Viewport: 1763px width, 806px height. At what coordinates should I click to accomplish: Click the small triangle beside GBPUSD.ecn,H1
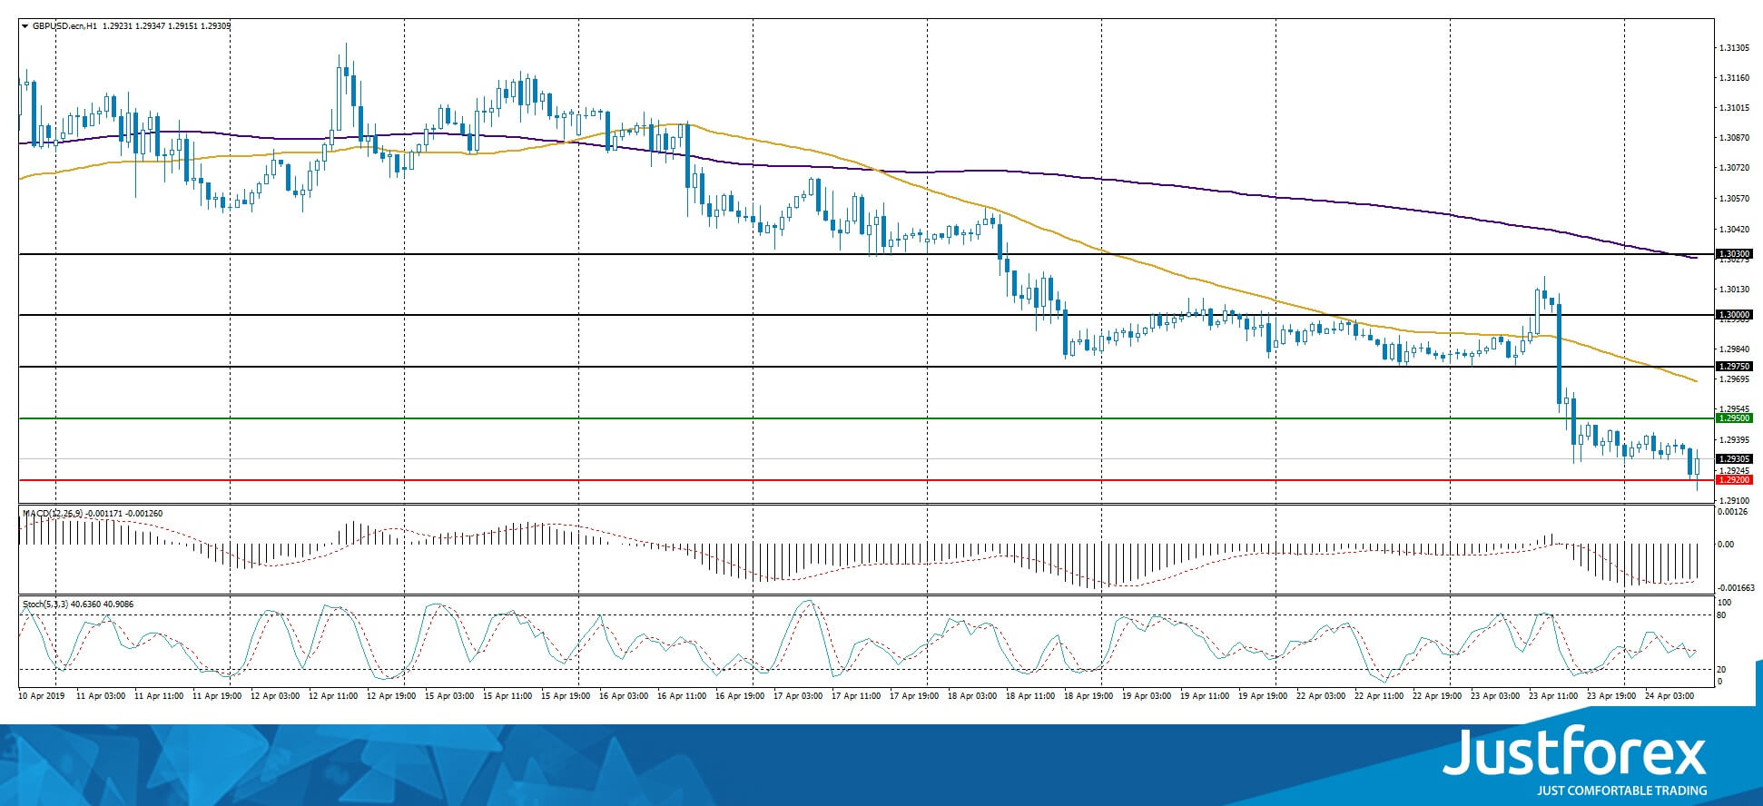[x=25, y=26]
